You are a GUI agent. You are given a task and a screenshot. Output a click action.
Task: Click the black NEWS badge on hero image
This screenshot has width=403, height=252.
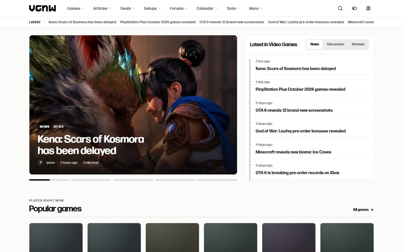coord(44,127)
